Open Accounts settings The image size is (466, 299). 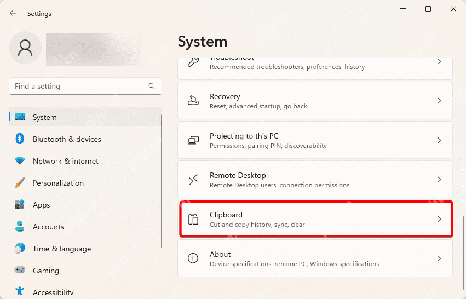point(48,227)
